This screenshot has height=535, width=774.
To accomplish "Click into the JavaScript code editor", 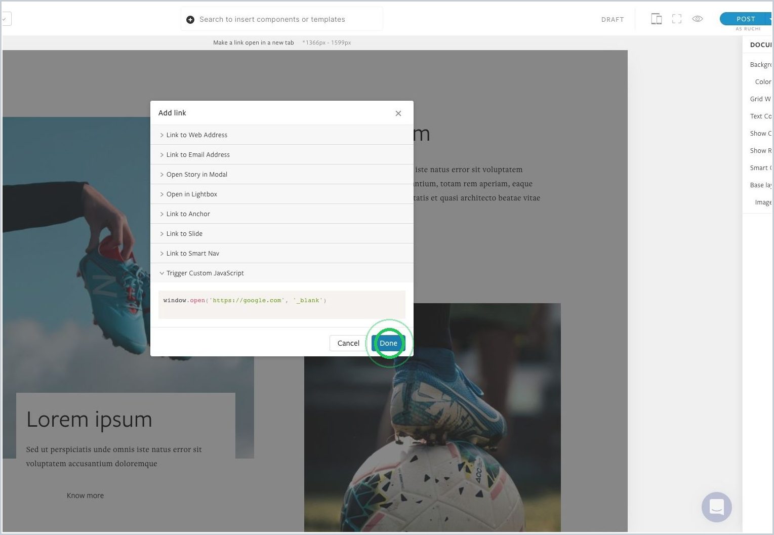I will [x=282, y=305].
